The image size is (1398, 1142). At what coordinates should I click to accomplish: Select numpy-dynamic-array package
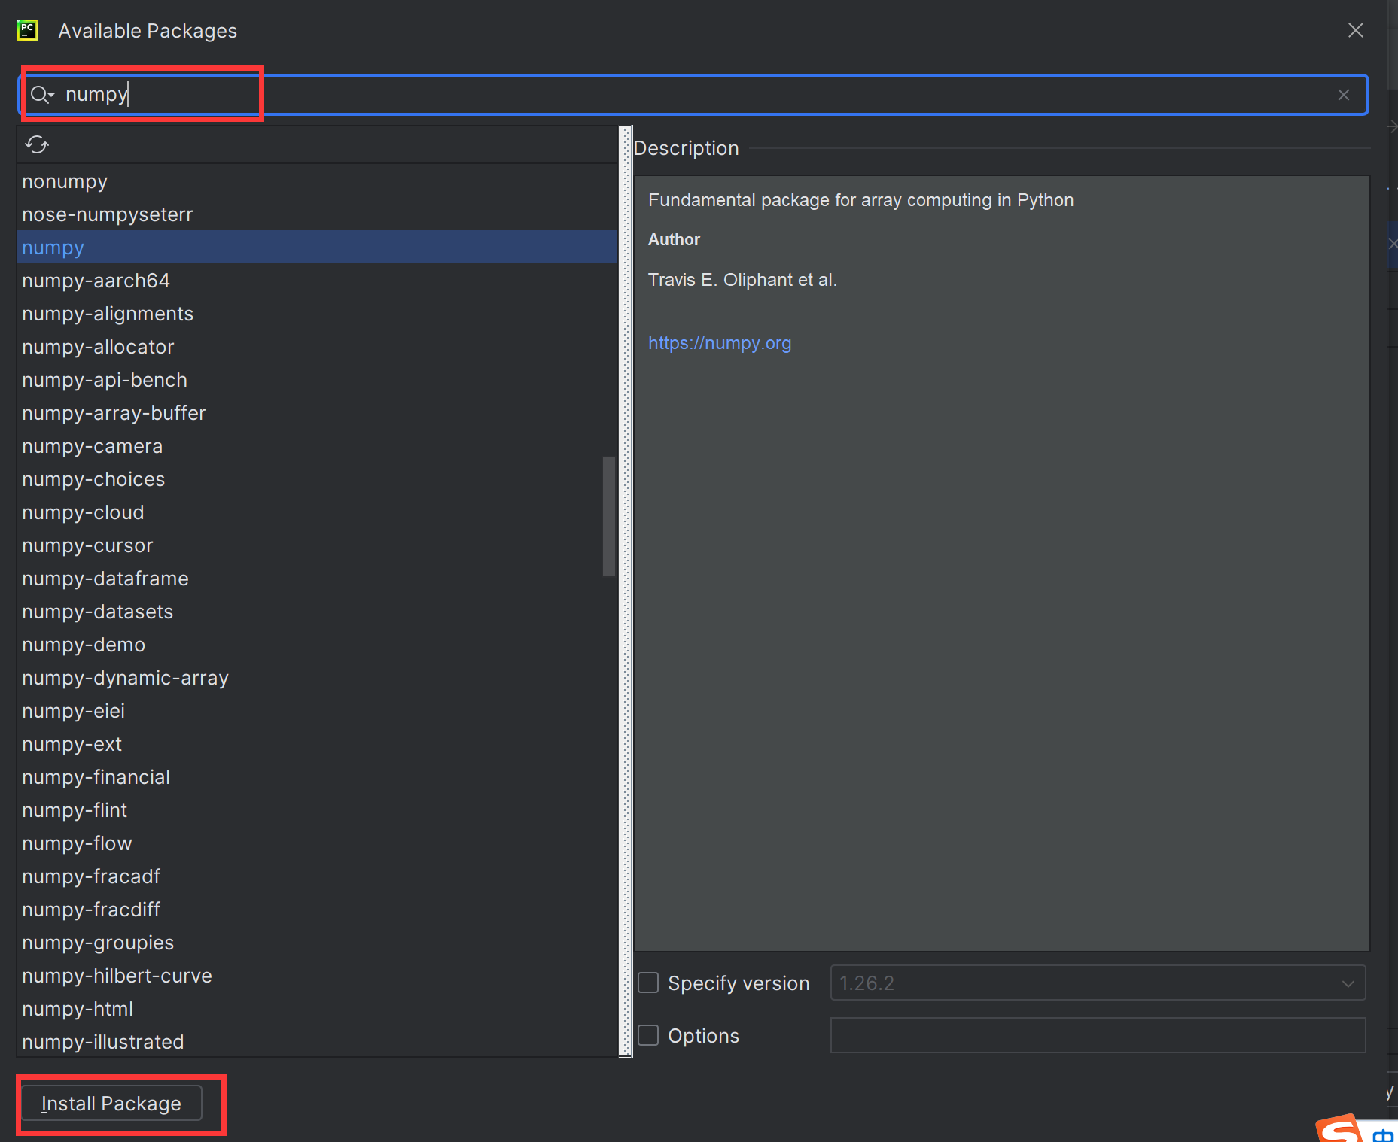[x=317, y=678]
